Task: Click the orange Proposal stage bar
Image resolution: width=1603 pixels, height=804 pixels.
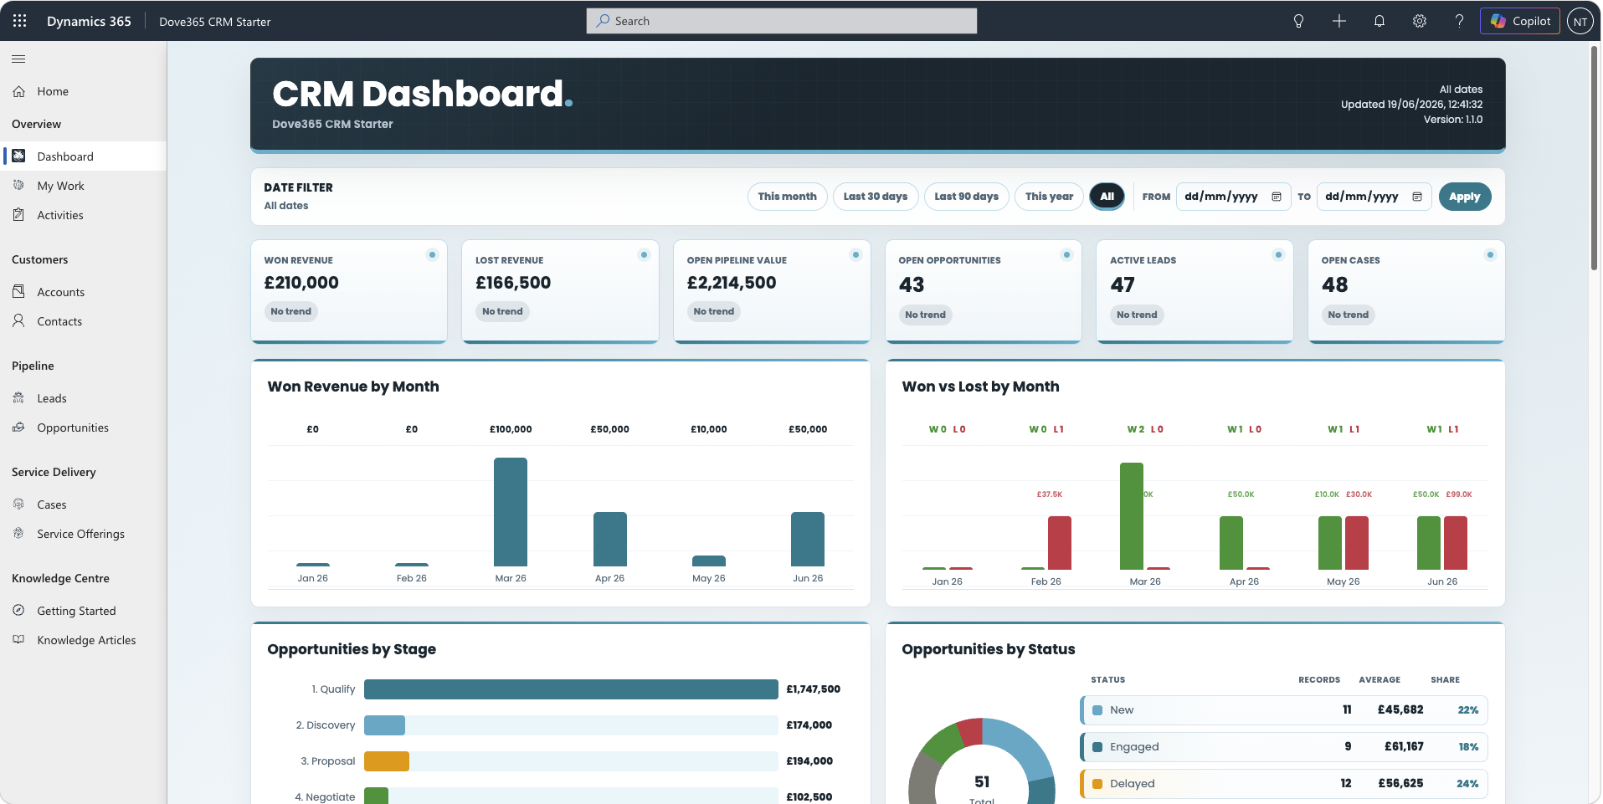Action: click(387, 761)
